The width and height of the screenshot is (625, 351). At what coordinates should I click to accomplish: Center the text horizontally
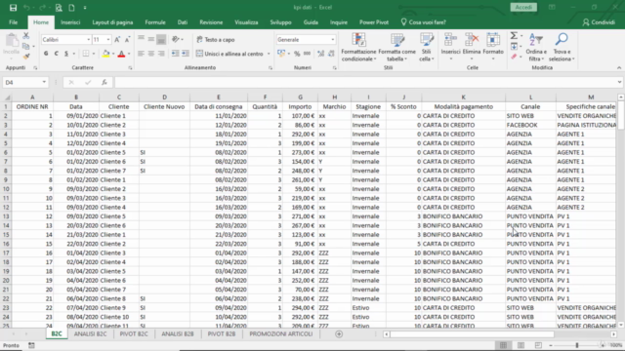151,54
